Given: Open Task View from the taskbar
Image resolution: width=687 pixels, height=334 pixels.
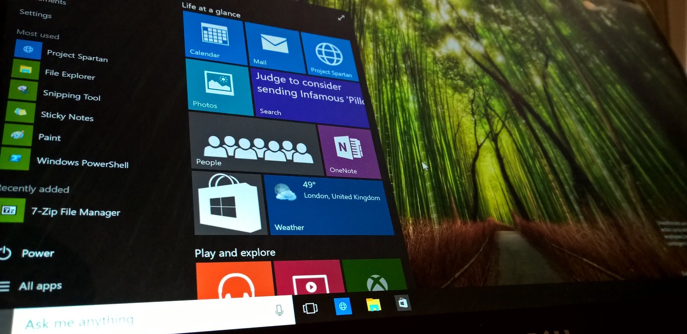Looking at the screenshot, I should pos(310,308).
